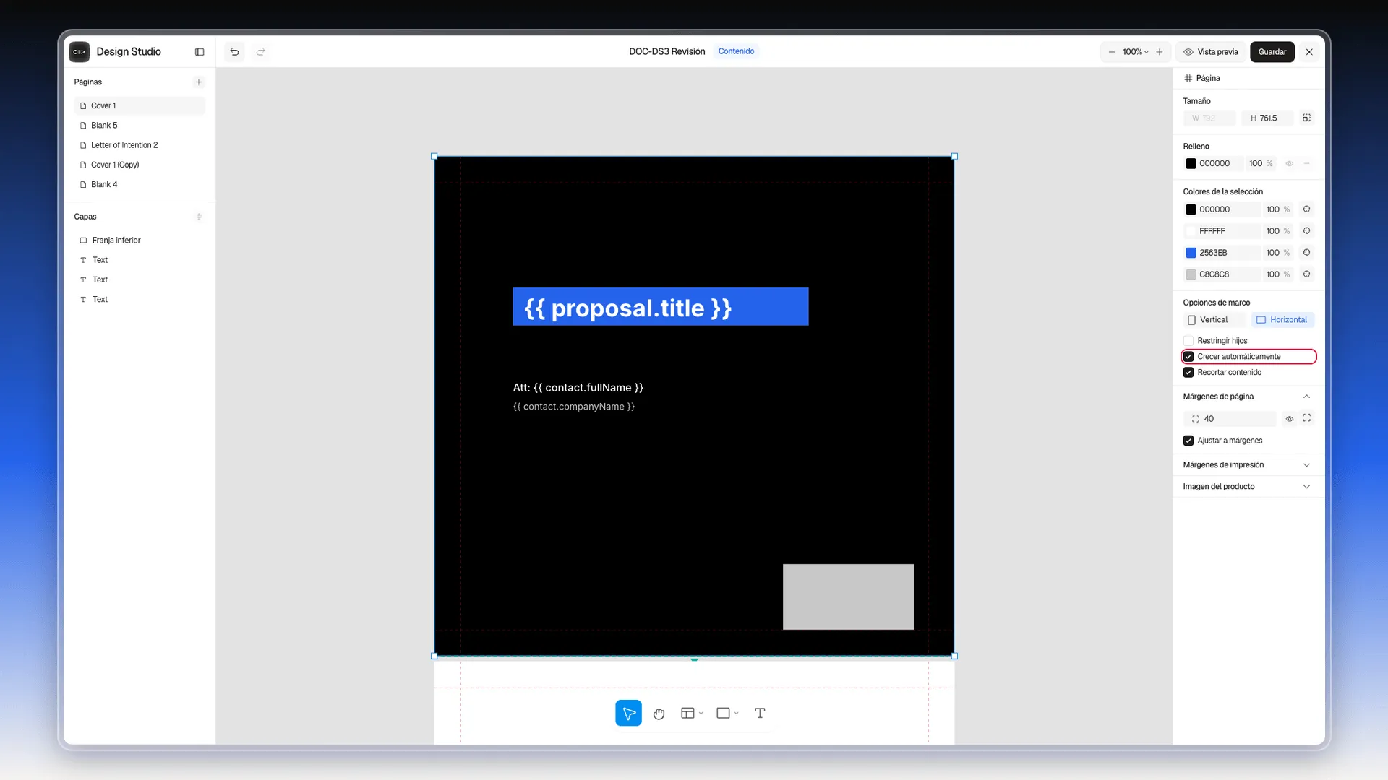Open the Blank 5 page

tap(140, 126)
